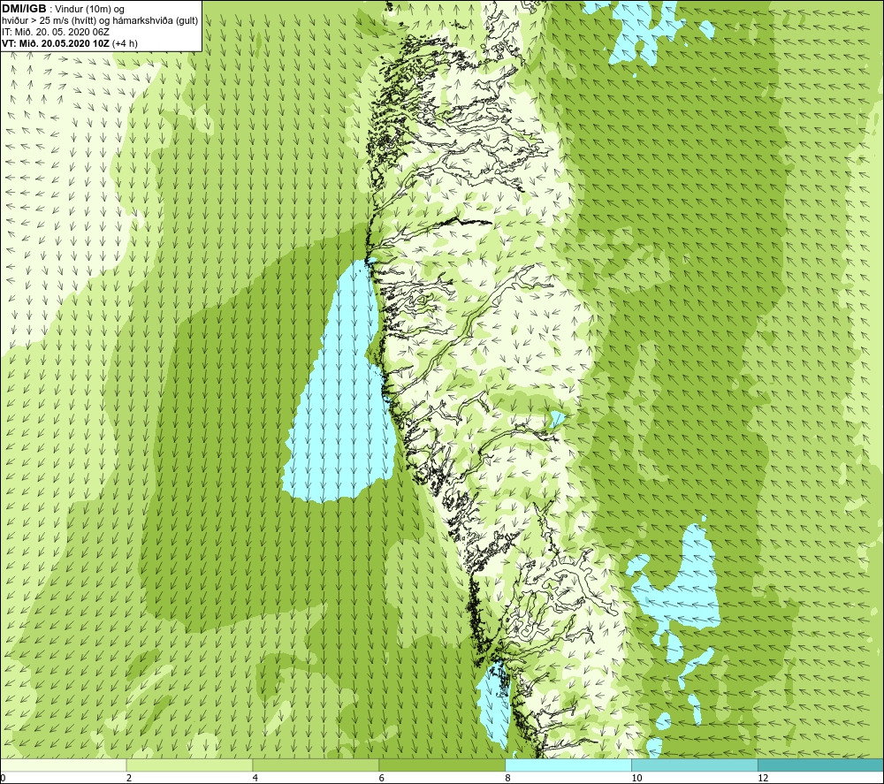
Task: Click the legend tick label '4'
Action: pyautogui.click(x=255, y=778)
